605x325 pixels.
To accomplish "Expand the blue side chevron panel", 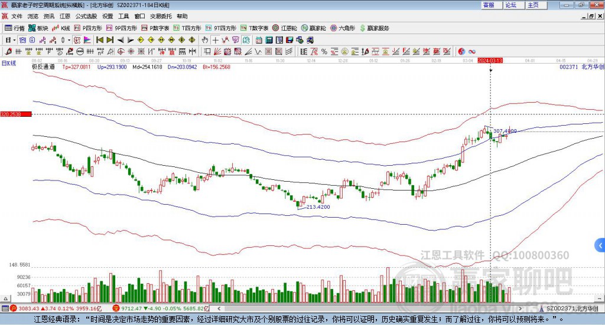I will coord(600,245).
